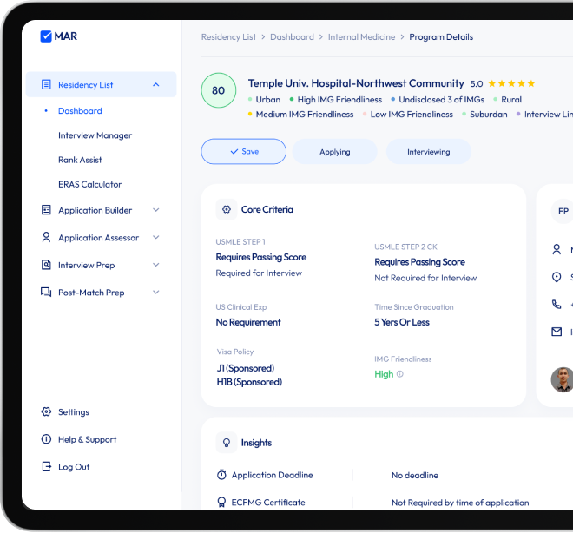Click the Help & Support info icon
This screenshot has height=533, width=573.
[x=46, y=439]
